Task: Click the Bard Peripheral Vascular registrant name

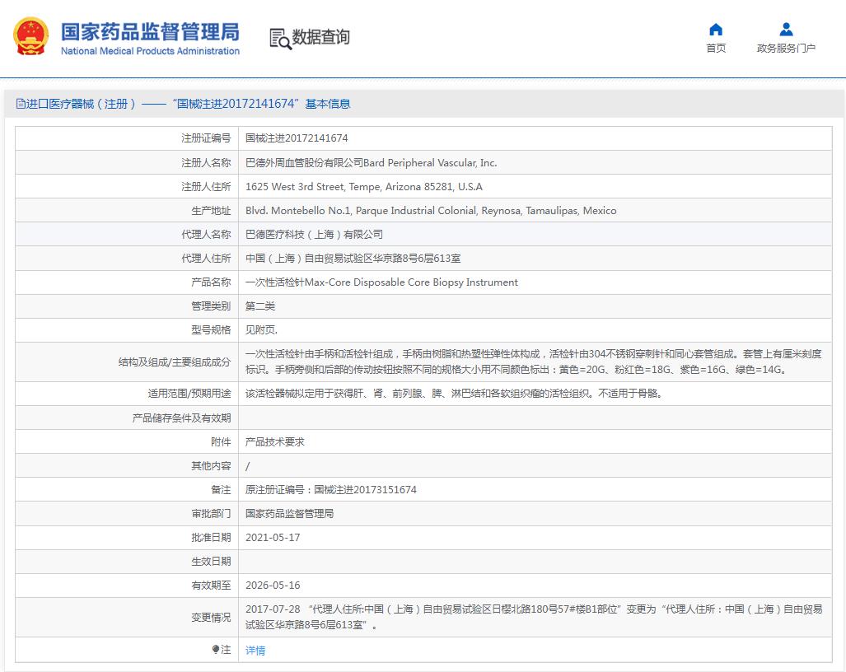Action: [x=371, y=163]
